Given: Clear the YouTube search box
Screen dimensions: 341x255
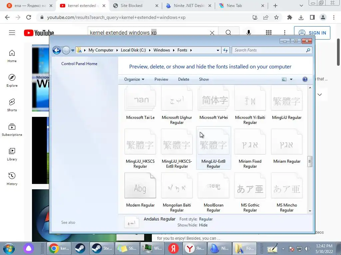Looking at the screenshot, I should click(x=212, y=33).
